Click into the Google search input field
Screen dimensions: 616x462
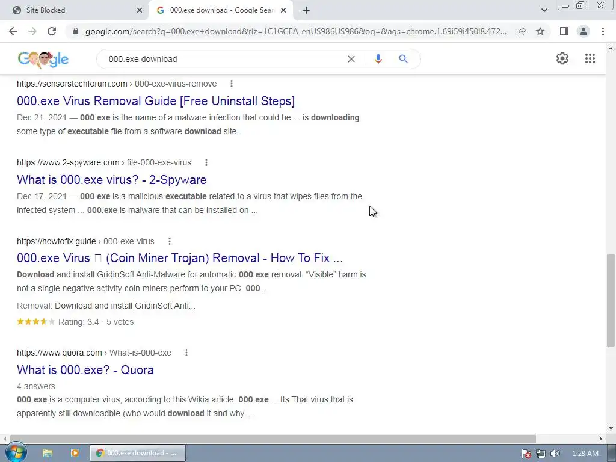(224, 59)
